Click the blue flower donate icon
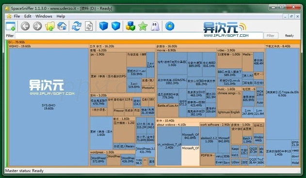This screenshot has width=306, height=178. [x=170, y=26]
